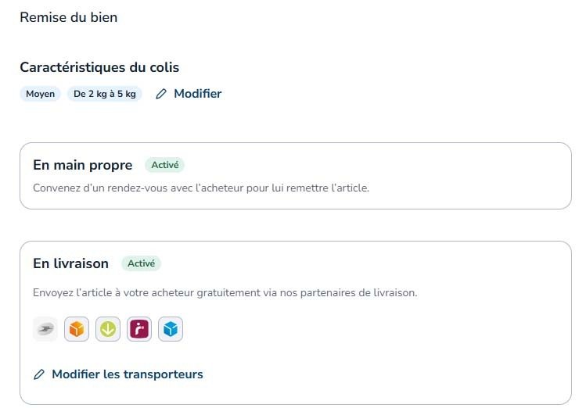Select the orange box carrier icon
Image resolution: width=579 pixels, height=408 pixels.
tap(77, 329)
